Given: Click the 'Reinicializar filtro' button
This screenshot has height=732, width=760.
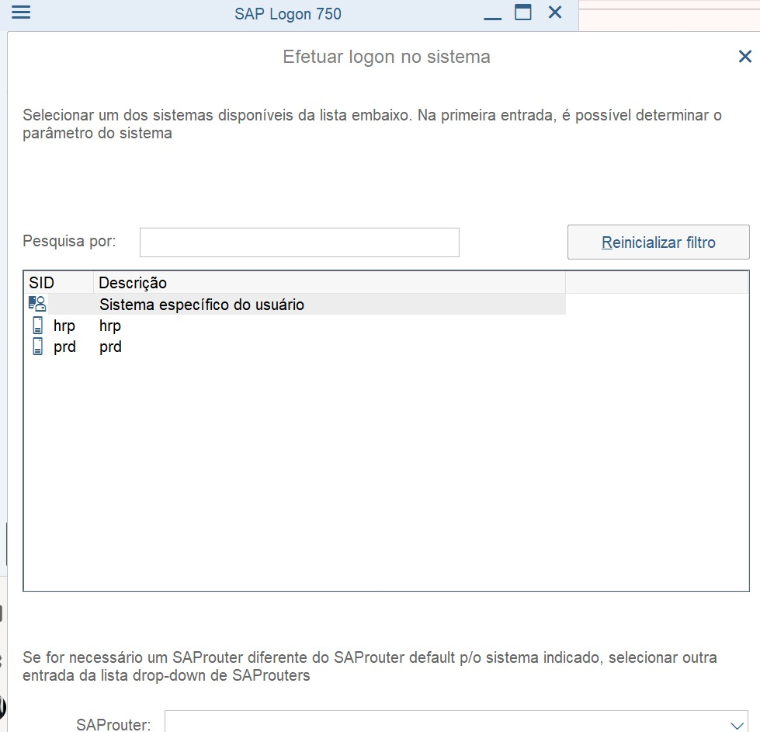Looking at the screenshot, I should pos(658,242).
